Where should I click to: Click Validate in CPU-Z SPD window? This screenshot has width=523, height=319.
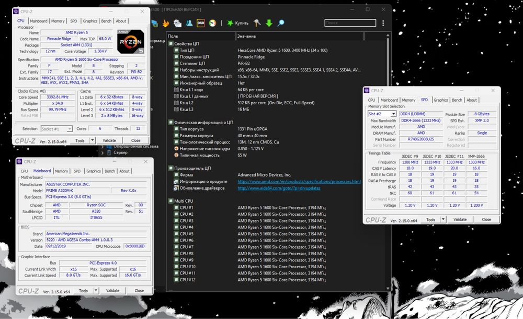tap(460, 219)
